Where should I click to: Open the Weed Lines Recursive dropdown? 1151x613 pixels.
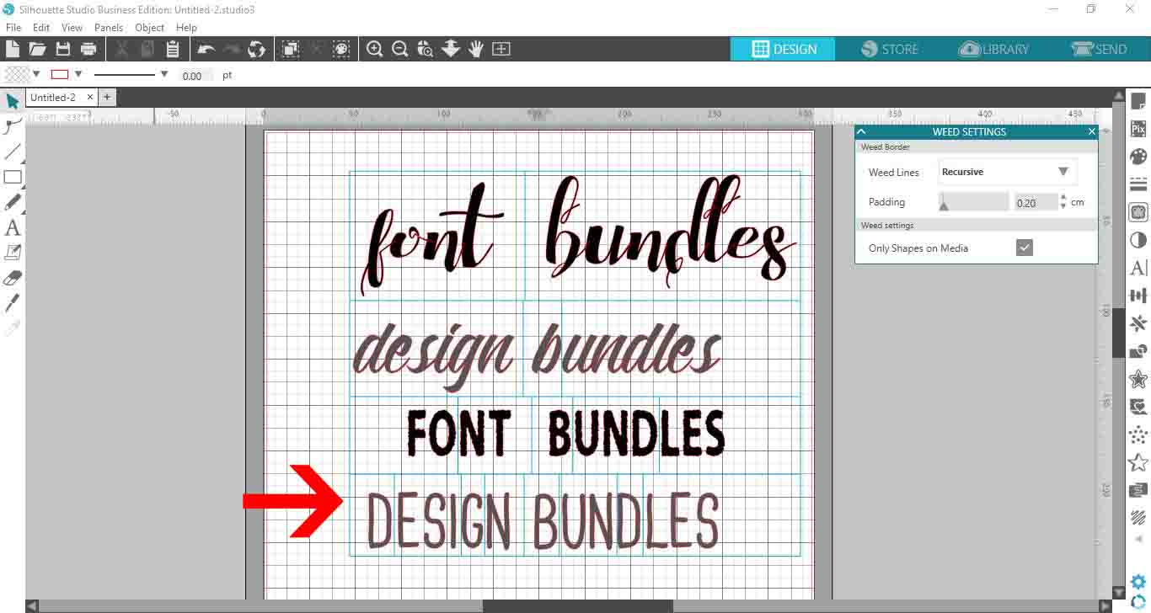[1008, 172]
